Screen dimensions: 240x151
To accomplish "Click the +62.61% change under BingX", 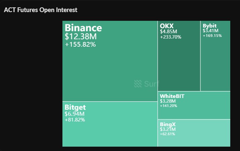I will [167, 134].
